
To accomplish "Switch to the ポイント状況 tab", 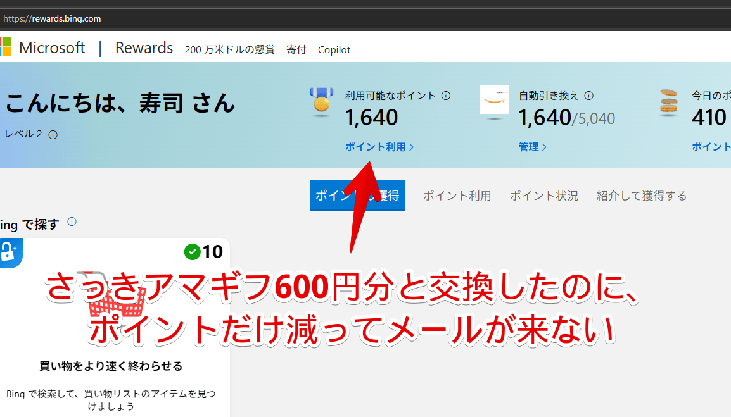I will (x=543, y=196).
